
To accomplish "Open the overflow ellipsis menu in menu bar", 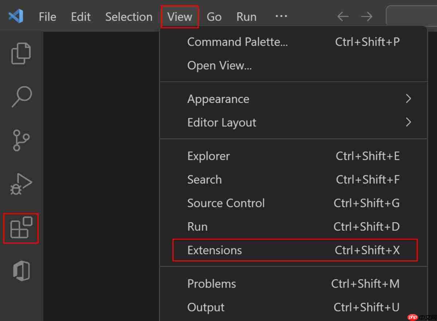I will point(281,16).
